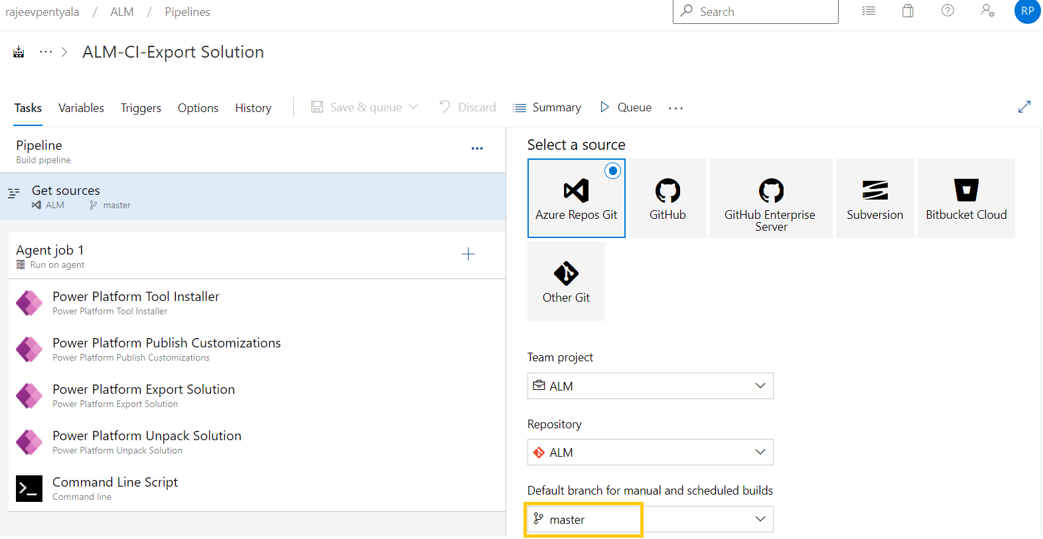Select the Pipeline build pipeline header
The image size is (1043, 539).
tap(253, 150)
